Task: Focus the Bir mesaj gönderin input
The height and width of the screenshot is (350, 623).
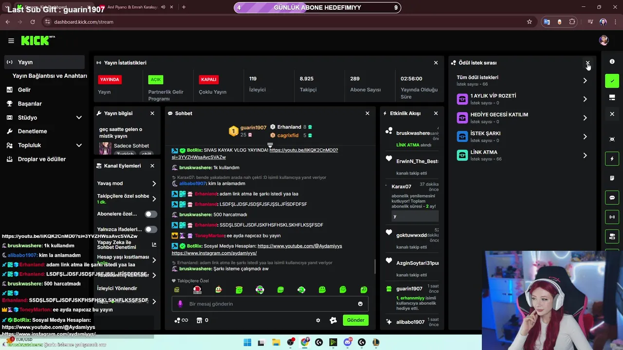Action: (x=270, y=304)
